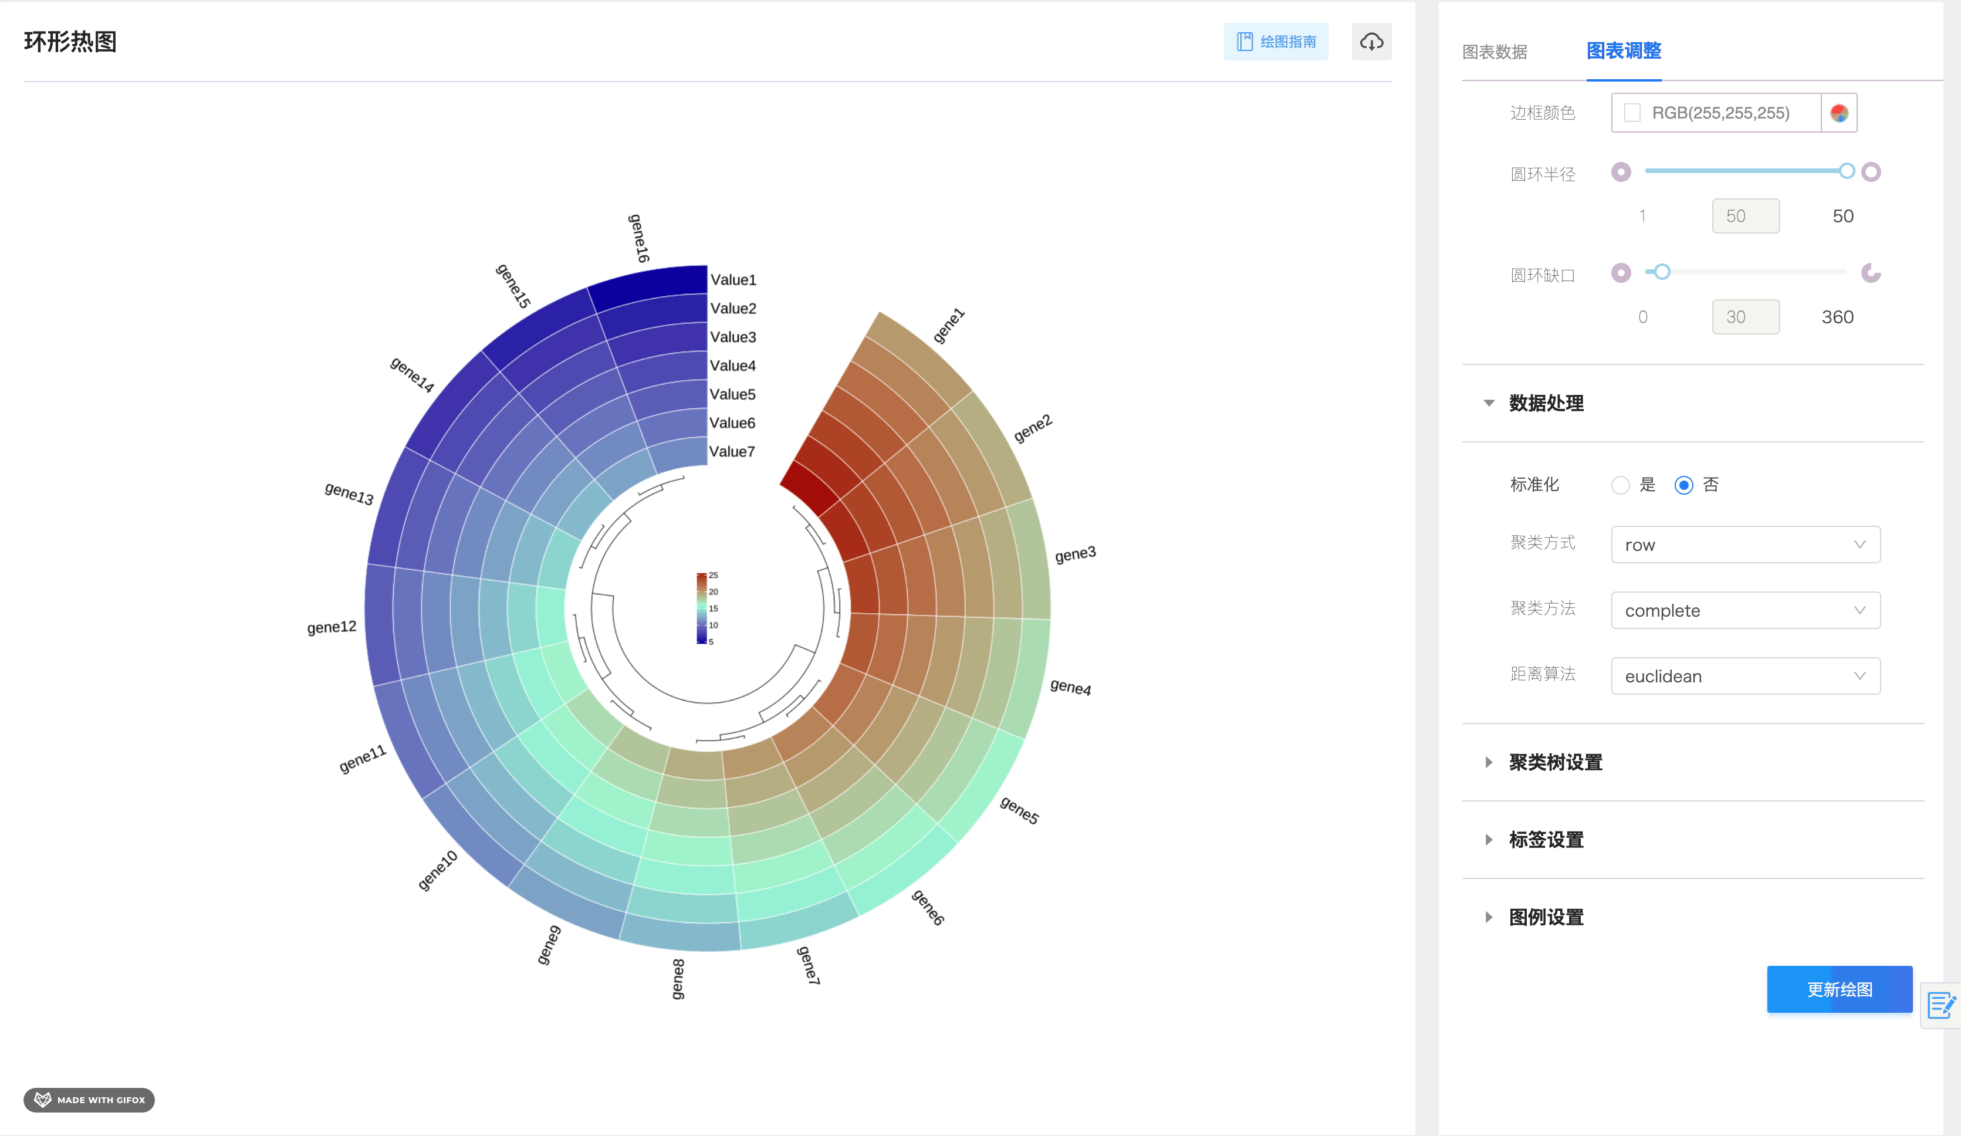This screenshot has width=1961, height=1136.
Task: Open the floating edit note icon
Action: point(1941,1005)
